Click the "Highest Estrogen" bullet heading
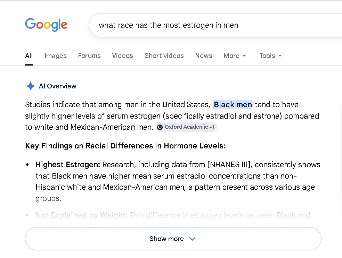The image size is (342, 258). pyautogui.click(x=68, y=164)
